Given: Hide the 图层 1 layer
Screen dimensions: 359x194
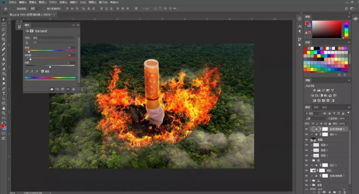Looking at the screenshot, I should pos(307,155).
